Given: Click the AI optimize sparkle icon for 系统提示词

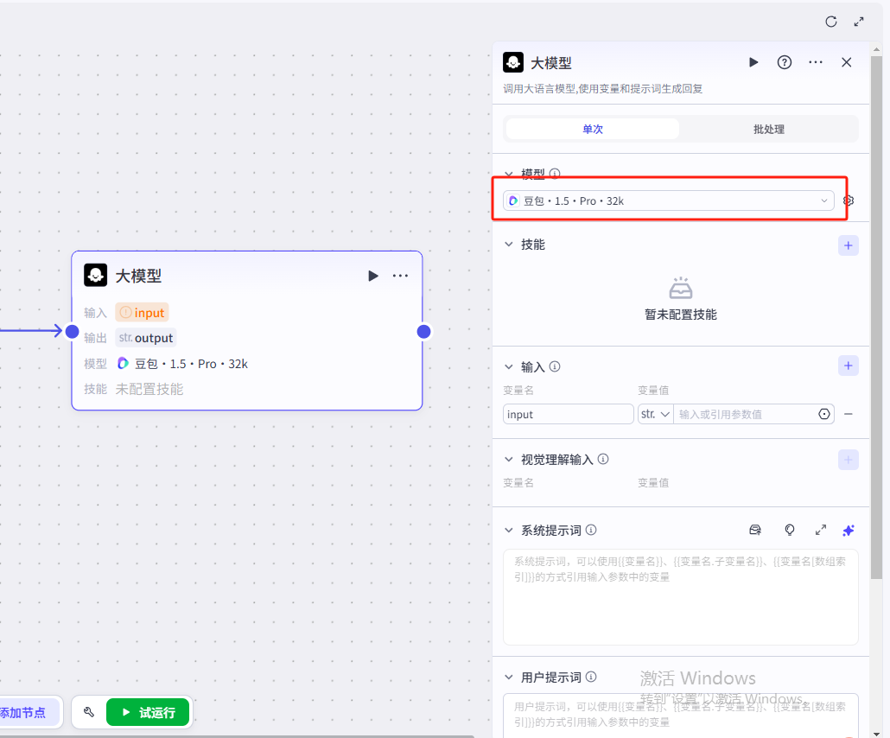Looking at the screenshot, I should coord(849,531).
